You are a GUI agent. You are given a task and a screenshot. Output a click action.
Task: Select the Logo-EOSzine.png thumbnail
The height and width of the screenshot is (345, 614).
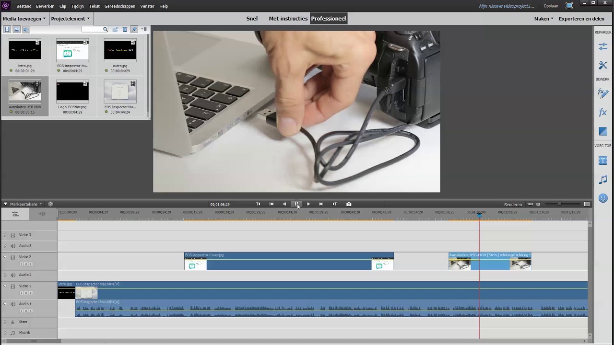72,92
